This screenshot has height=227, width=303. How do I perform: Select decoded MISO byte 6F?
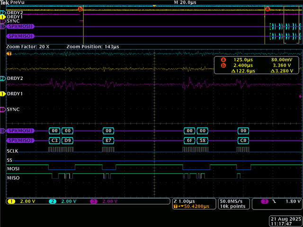[189, 140]
